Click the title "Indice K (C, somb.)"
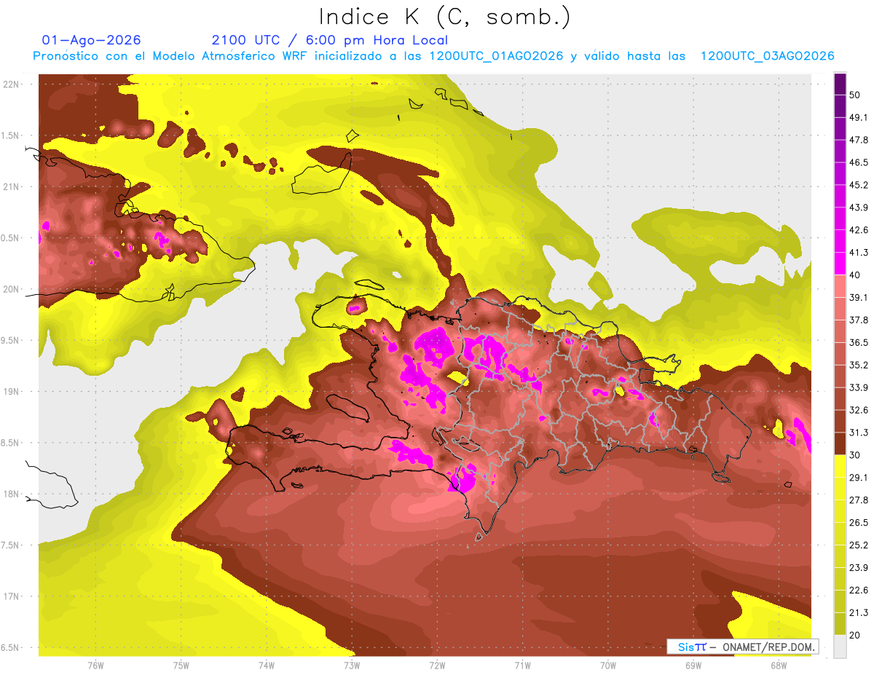This screenshot has width=874, height=675. tap(445, 17)
